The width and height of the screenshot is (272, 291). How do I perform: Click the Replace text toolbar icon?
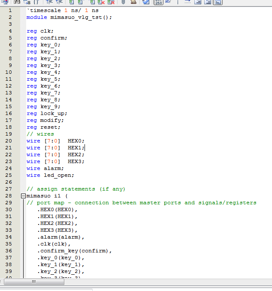click(27, 2)
